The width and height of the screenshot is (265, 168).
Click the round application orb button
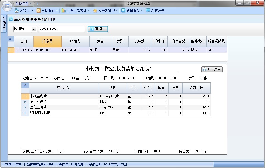(x=7, y=6)
